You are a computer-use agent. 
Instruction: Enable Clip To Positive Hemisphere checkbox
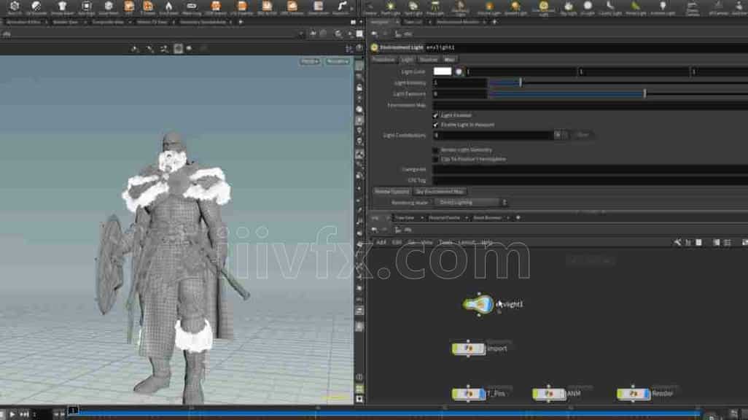tap(435, 160)
